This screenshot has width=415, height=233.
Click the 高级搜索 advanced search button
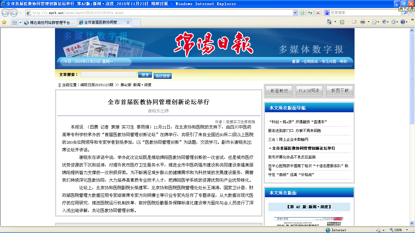pyautogui.click(x=163, y=76)
